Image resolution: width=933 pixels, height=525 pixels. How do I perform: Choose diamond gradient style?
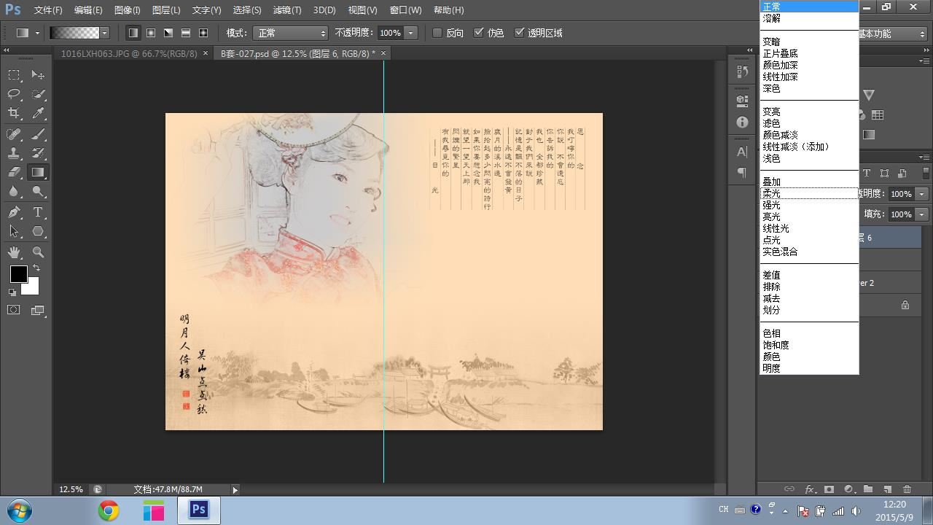coord(203,33)
